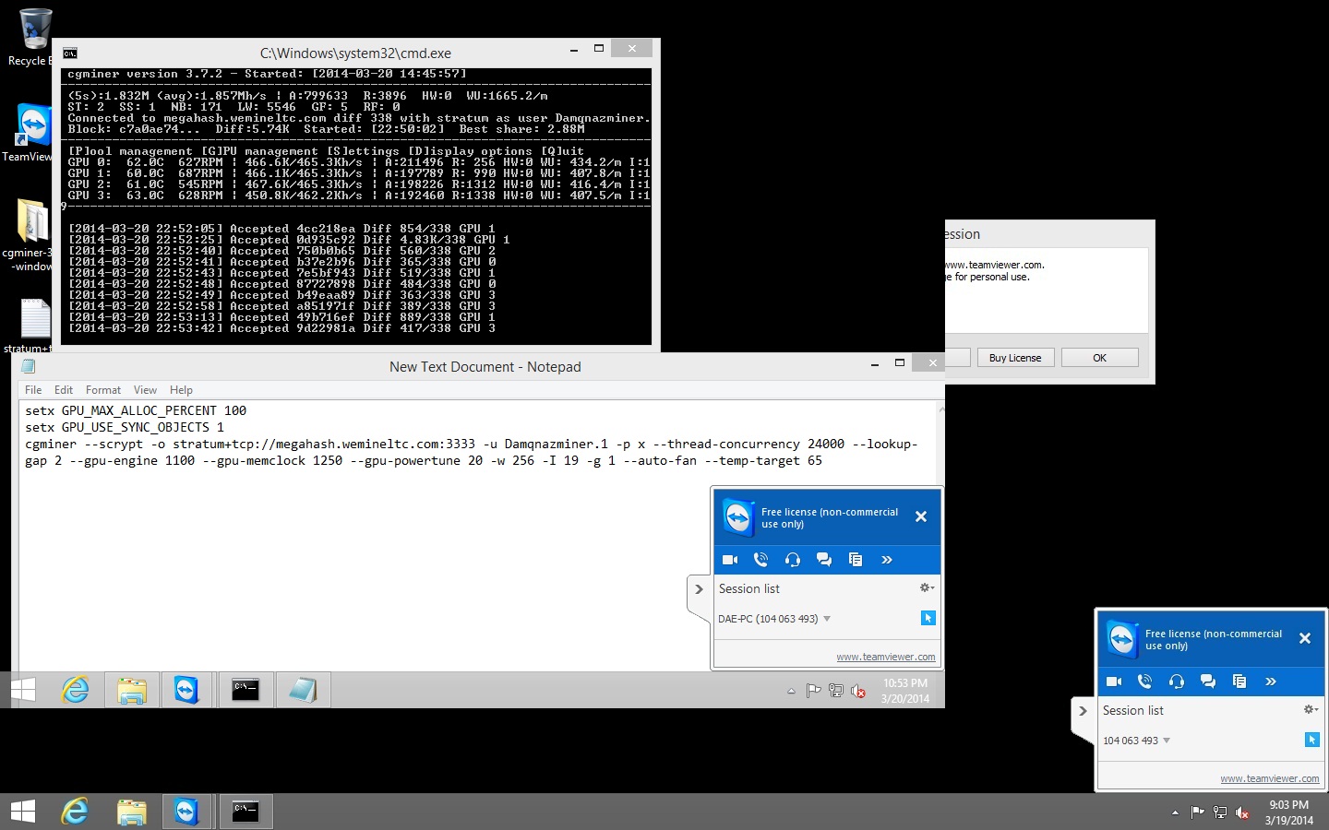
Task: Expand more functions chevrons in DAE-PC panel
Action: point(887,560)
